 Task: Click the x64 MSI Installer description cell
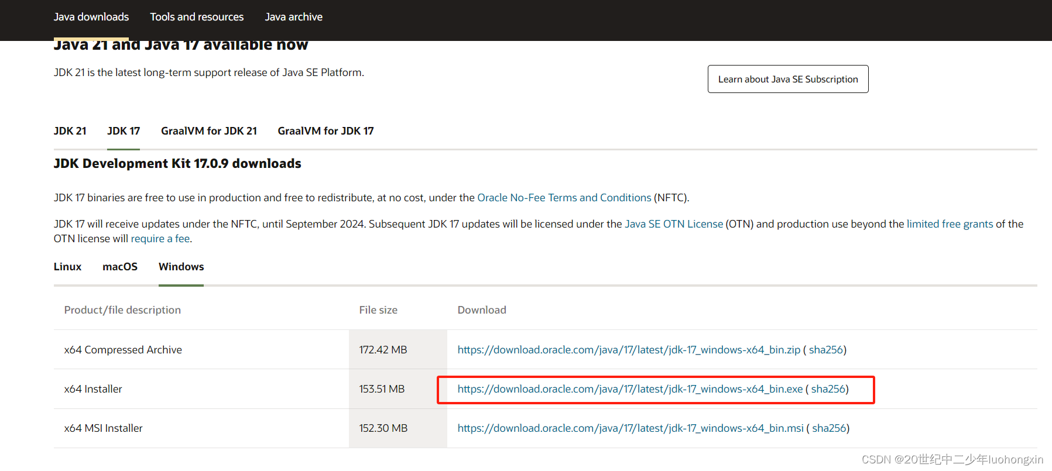(201, 428)
